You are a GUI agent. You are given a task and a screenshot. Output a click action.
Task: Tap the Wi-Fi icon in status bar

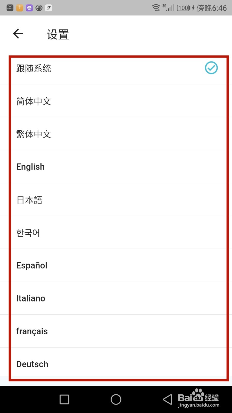(156, 8)
